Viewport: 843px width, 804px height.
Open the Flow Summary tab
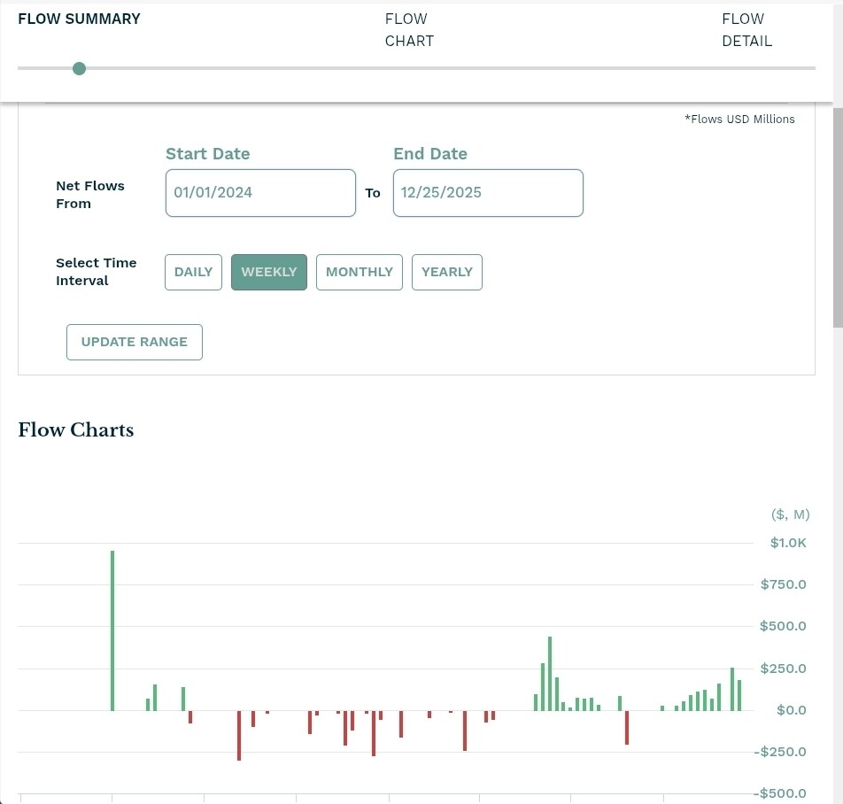79,19
